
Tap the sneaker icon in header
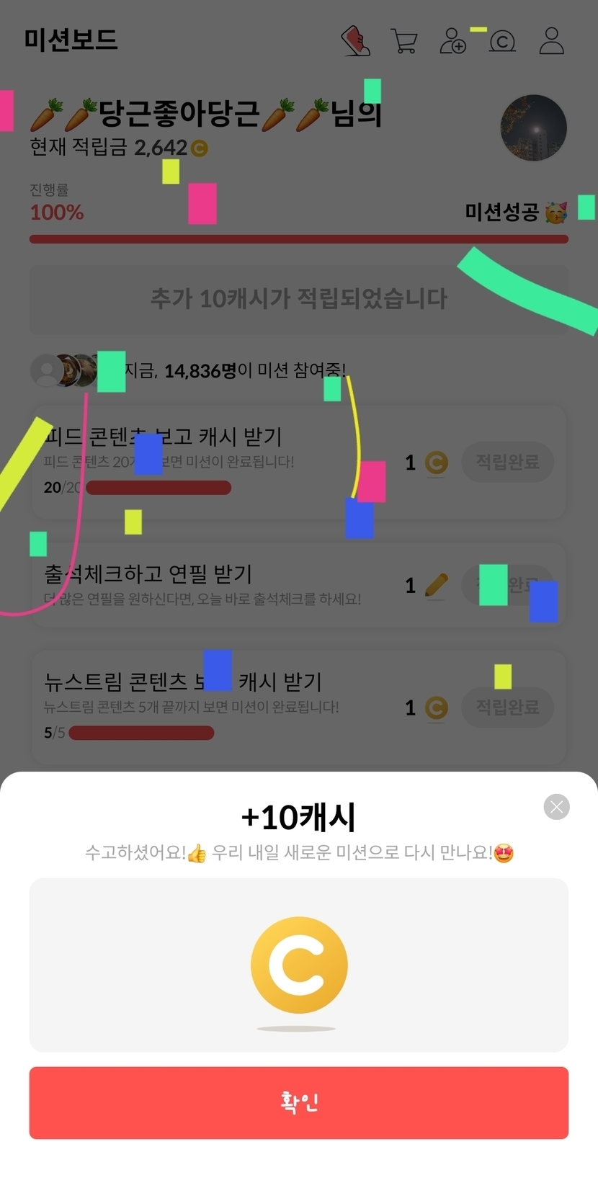356,41
